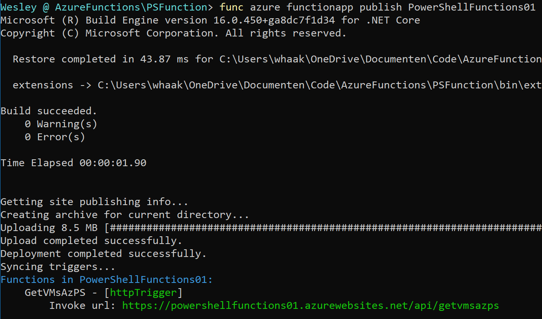This screenshot has width=542, height=319.
Task: Open the getvmsazps invoke URL link
Action: [x=310, y=306]
